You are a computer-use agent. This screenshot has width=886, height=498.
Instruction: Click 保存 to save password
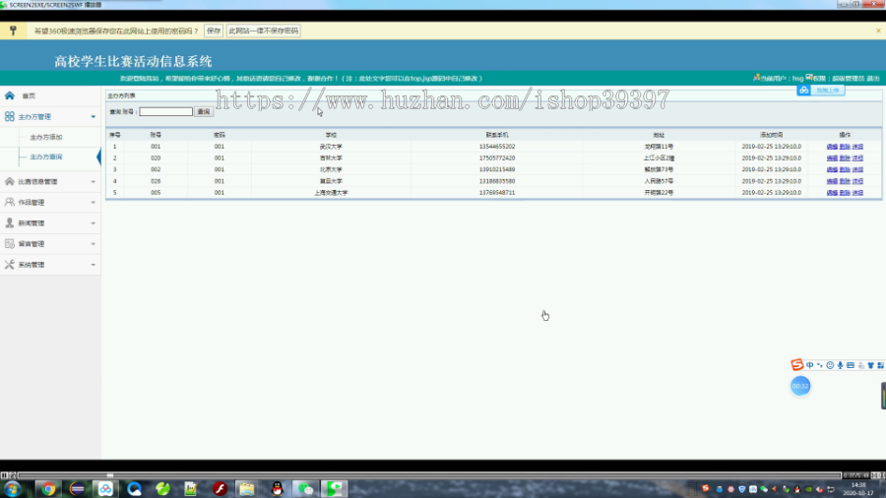214,31
